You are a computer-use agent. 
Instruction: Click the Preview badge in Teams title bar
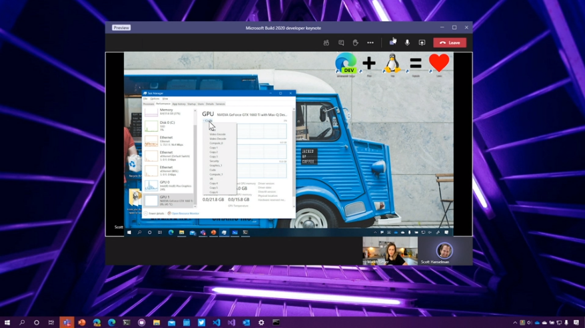pos(121,27)
